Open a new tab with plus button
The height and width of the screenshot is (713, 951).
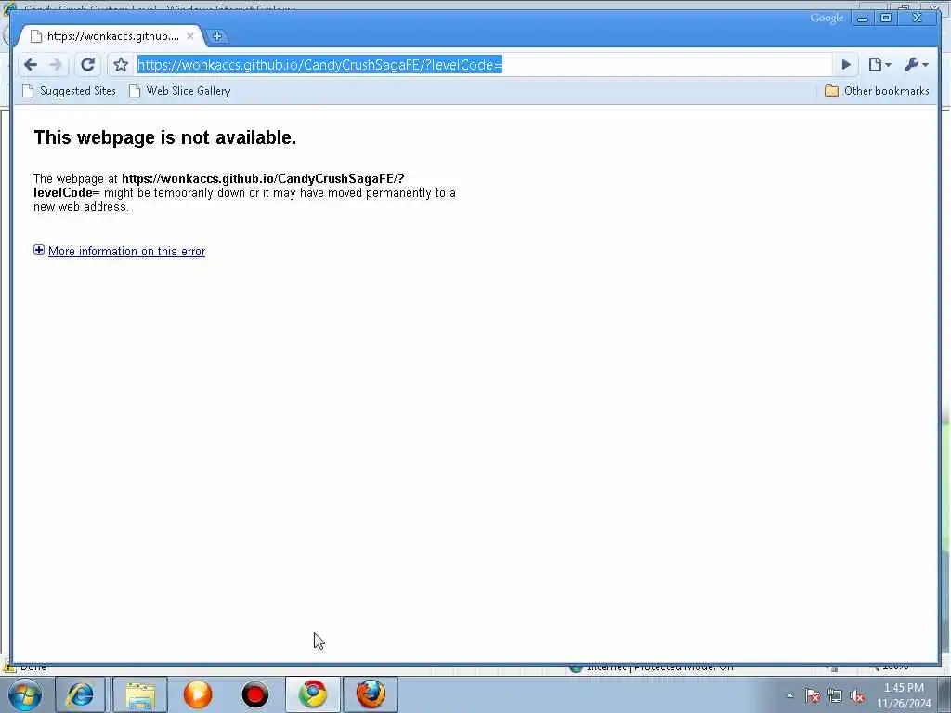pos(217,36)
